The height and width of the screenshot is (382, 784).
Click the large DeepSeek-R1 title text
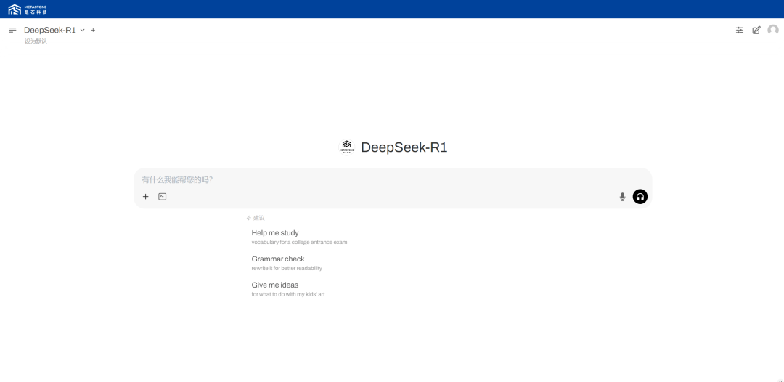click(x=404, y=147)
